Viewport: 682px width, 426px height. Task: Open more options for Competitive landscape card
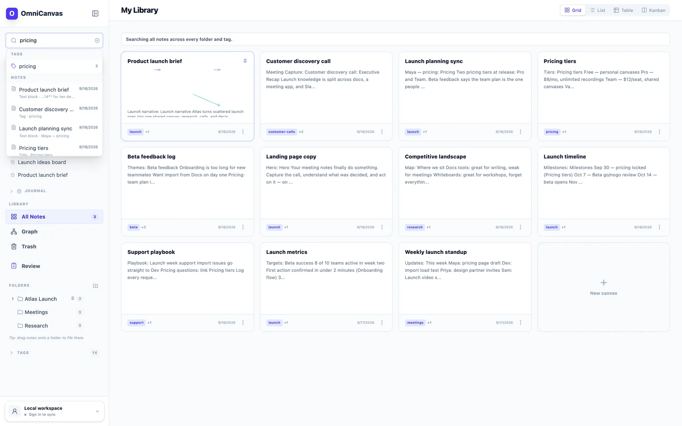coord(520,227)
